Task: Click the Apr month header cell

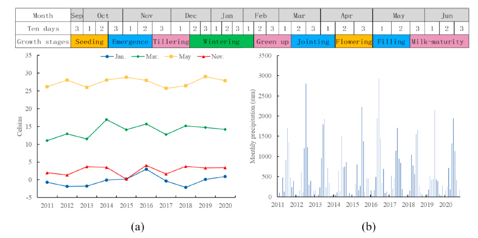Action: pyautogui.click(x=346, y=15)
